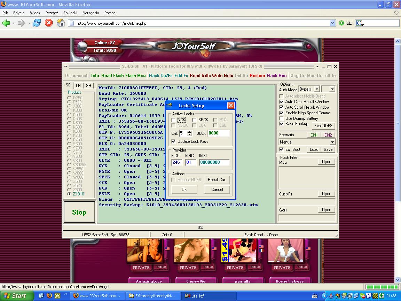Click the Expl GDFS button
This screenshot has height=301, width=401.
tap(323, 126)
